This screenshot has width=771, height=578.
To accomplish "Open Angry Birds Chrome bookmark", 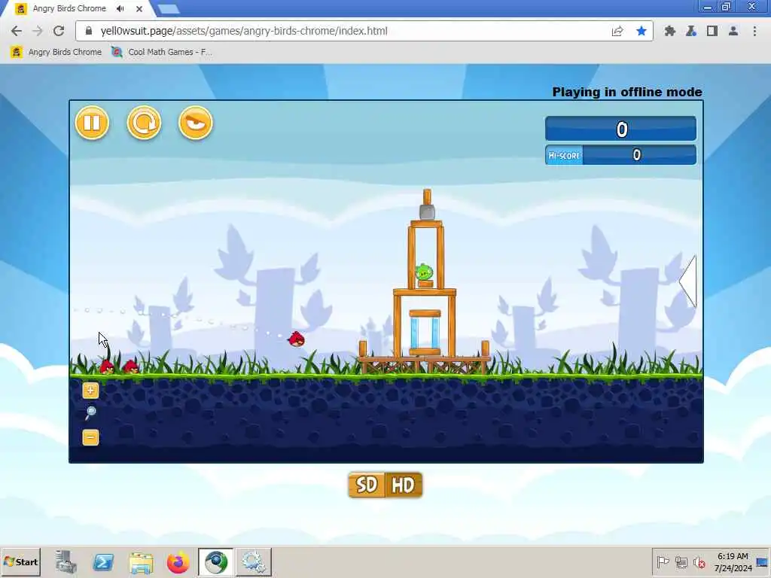I will 56,52.
